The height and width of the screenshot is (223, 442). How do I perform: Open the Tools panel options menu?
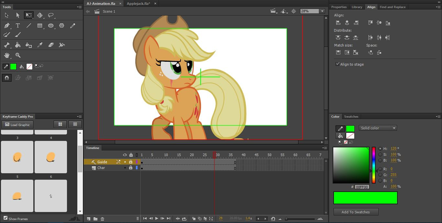79,7
